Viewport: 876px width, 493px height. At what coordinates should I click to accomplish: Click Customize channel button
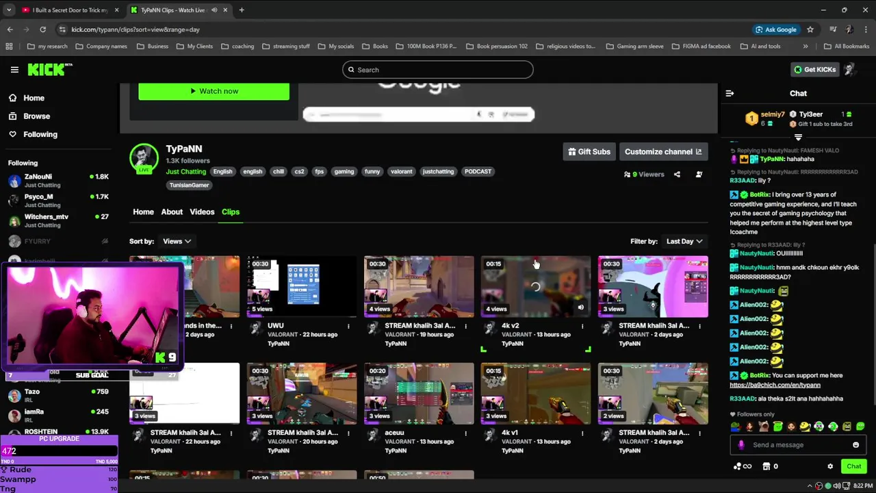tap(662, 151)
